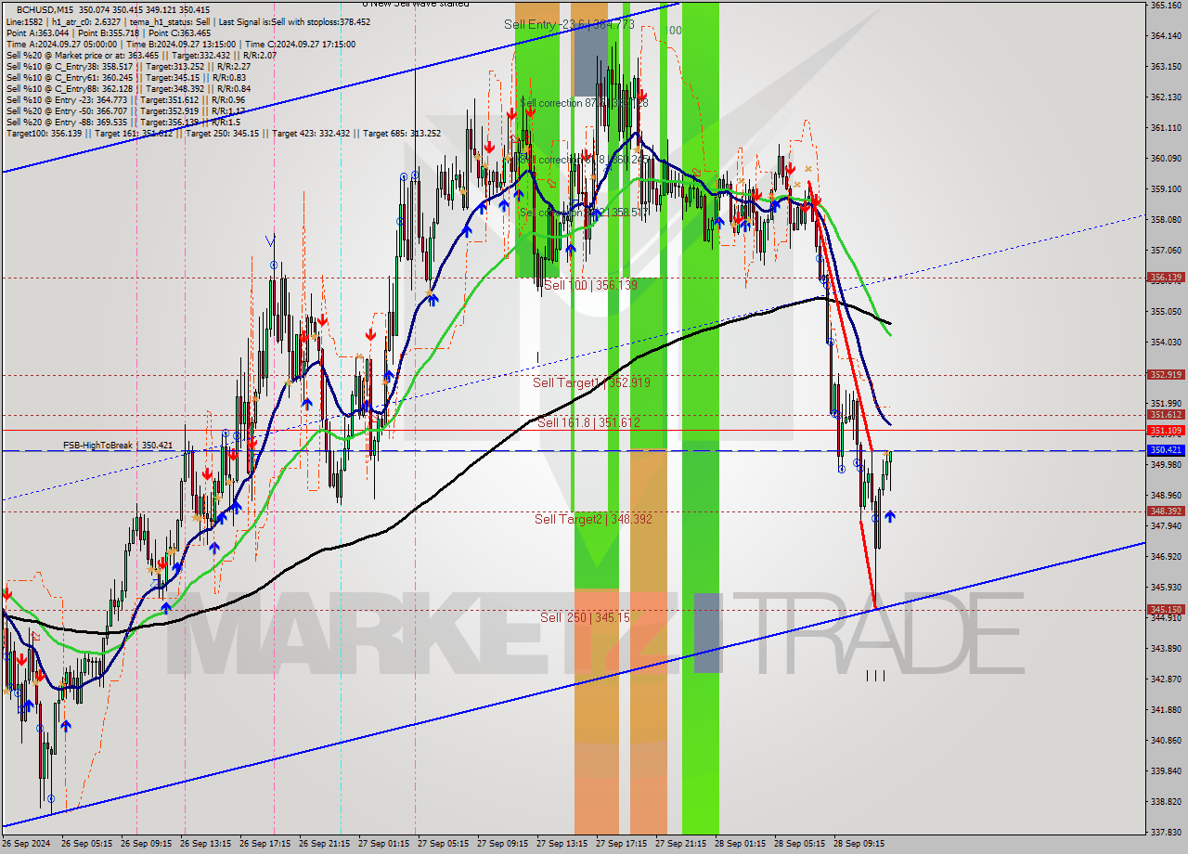Click the 359.100 price axis value
Screen dimensions: 1188x854
[1166, 189]
